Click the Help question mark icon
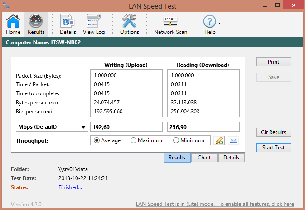This screenshot has height=210, width=305. pyautogui.click(x=209, y=22)
